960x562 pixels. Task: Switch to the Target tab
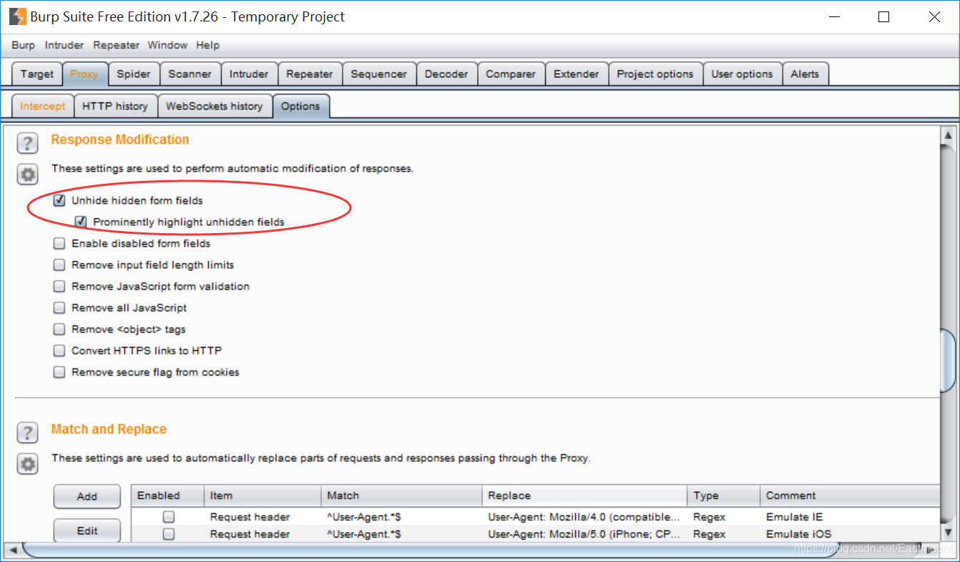tap(37, 74)
